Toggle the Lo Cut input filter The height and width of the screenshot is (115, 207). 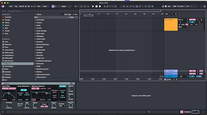pyautogui.click(x=5, y=89)
